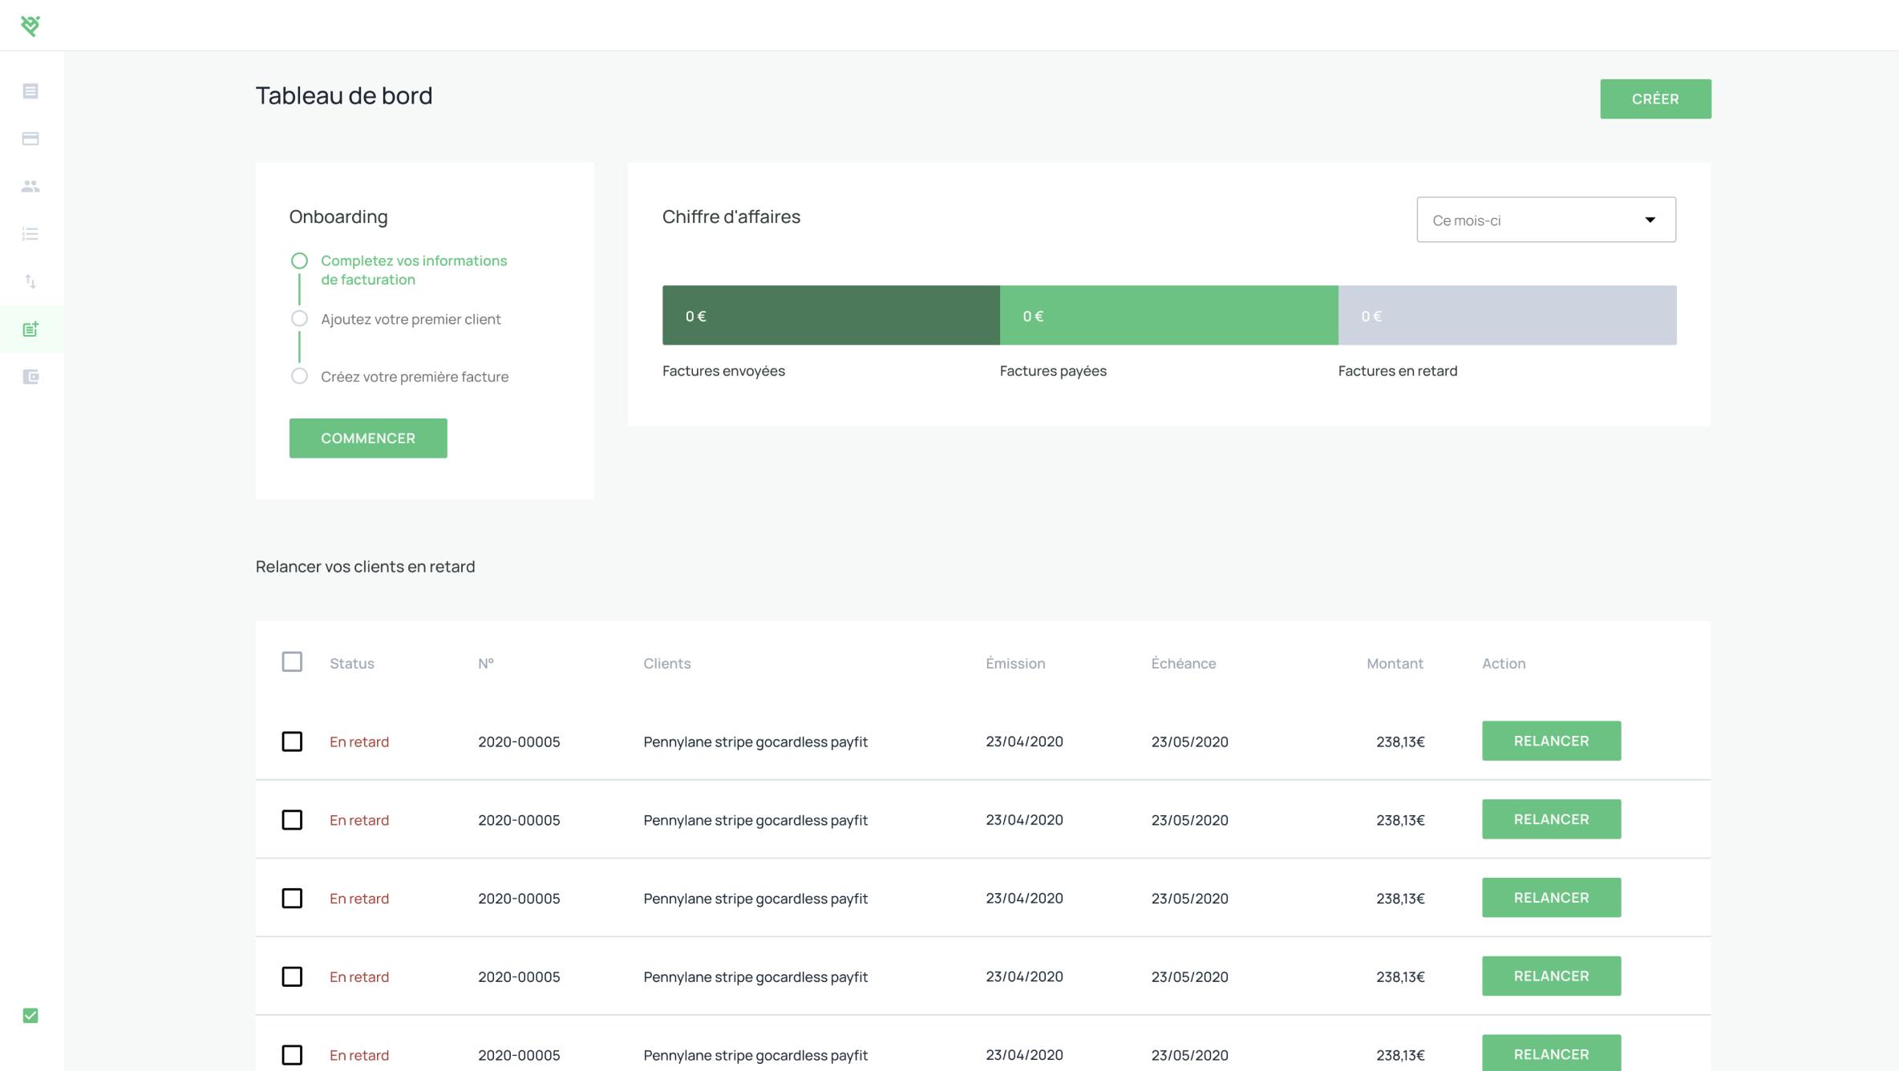Open the receipts document sidebar icon
The image size is (1899, 1071).
point(30,91)
